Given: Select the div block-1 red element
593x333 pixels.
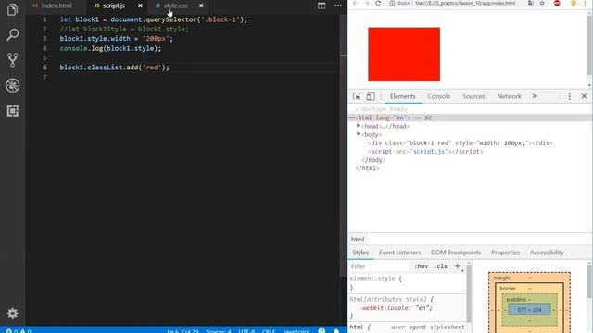Looking at the screenshot, I should 460,142.
